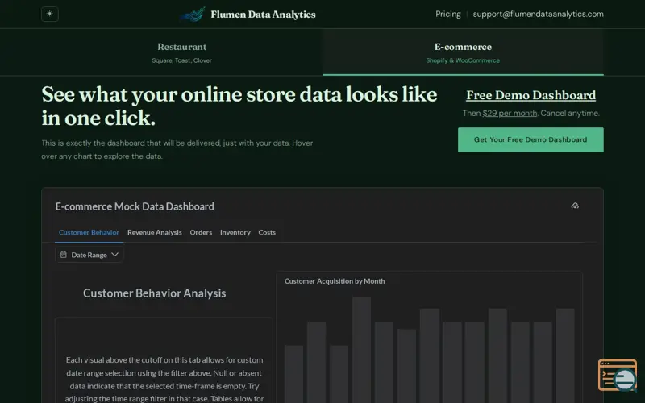
Task: Click Get Your Free Demo Dashboard button
Action: tap(531, 139)
